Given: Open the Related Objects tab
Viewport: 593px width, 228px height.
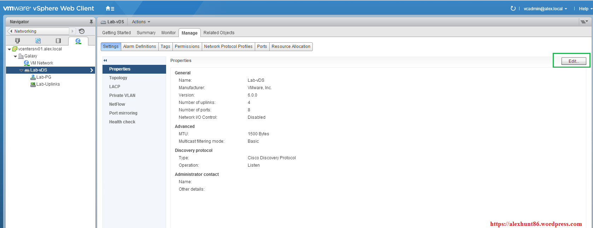Looking at the screenshot, I should pos(219,33).
